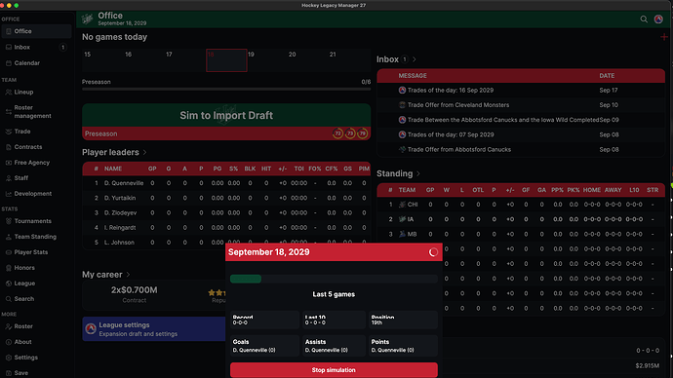Click the MB team logo in standings
The height and width of the screenshot is (378, 673).
coord(402,234)
